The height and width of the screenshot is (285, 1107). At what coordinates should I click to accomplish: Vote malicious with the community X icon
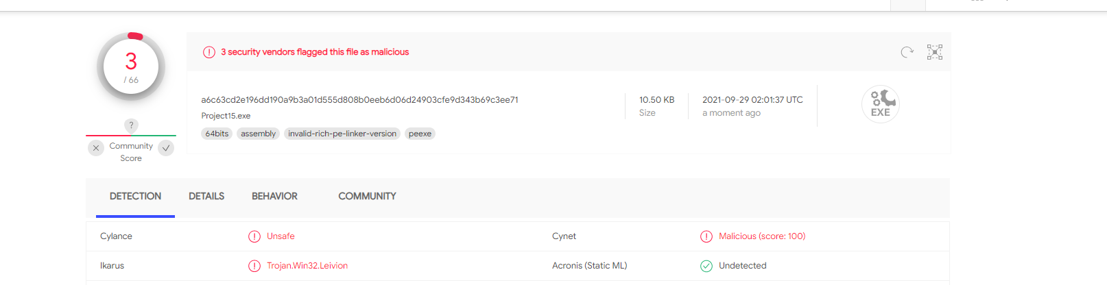point(96,148)
